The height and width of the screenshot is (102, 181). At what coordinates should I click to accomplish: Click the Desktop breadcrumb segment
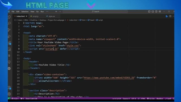tap(43, 20)
